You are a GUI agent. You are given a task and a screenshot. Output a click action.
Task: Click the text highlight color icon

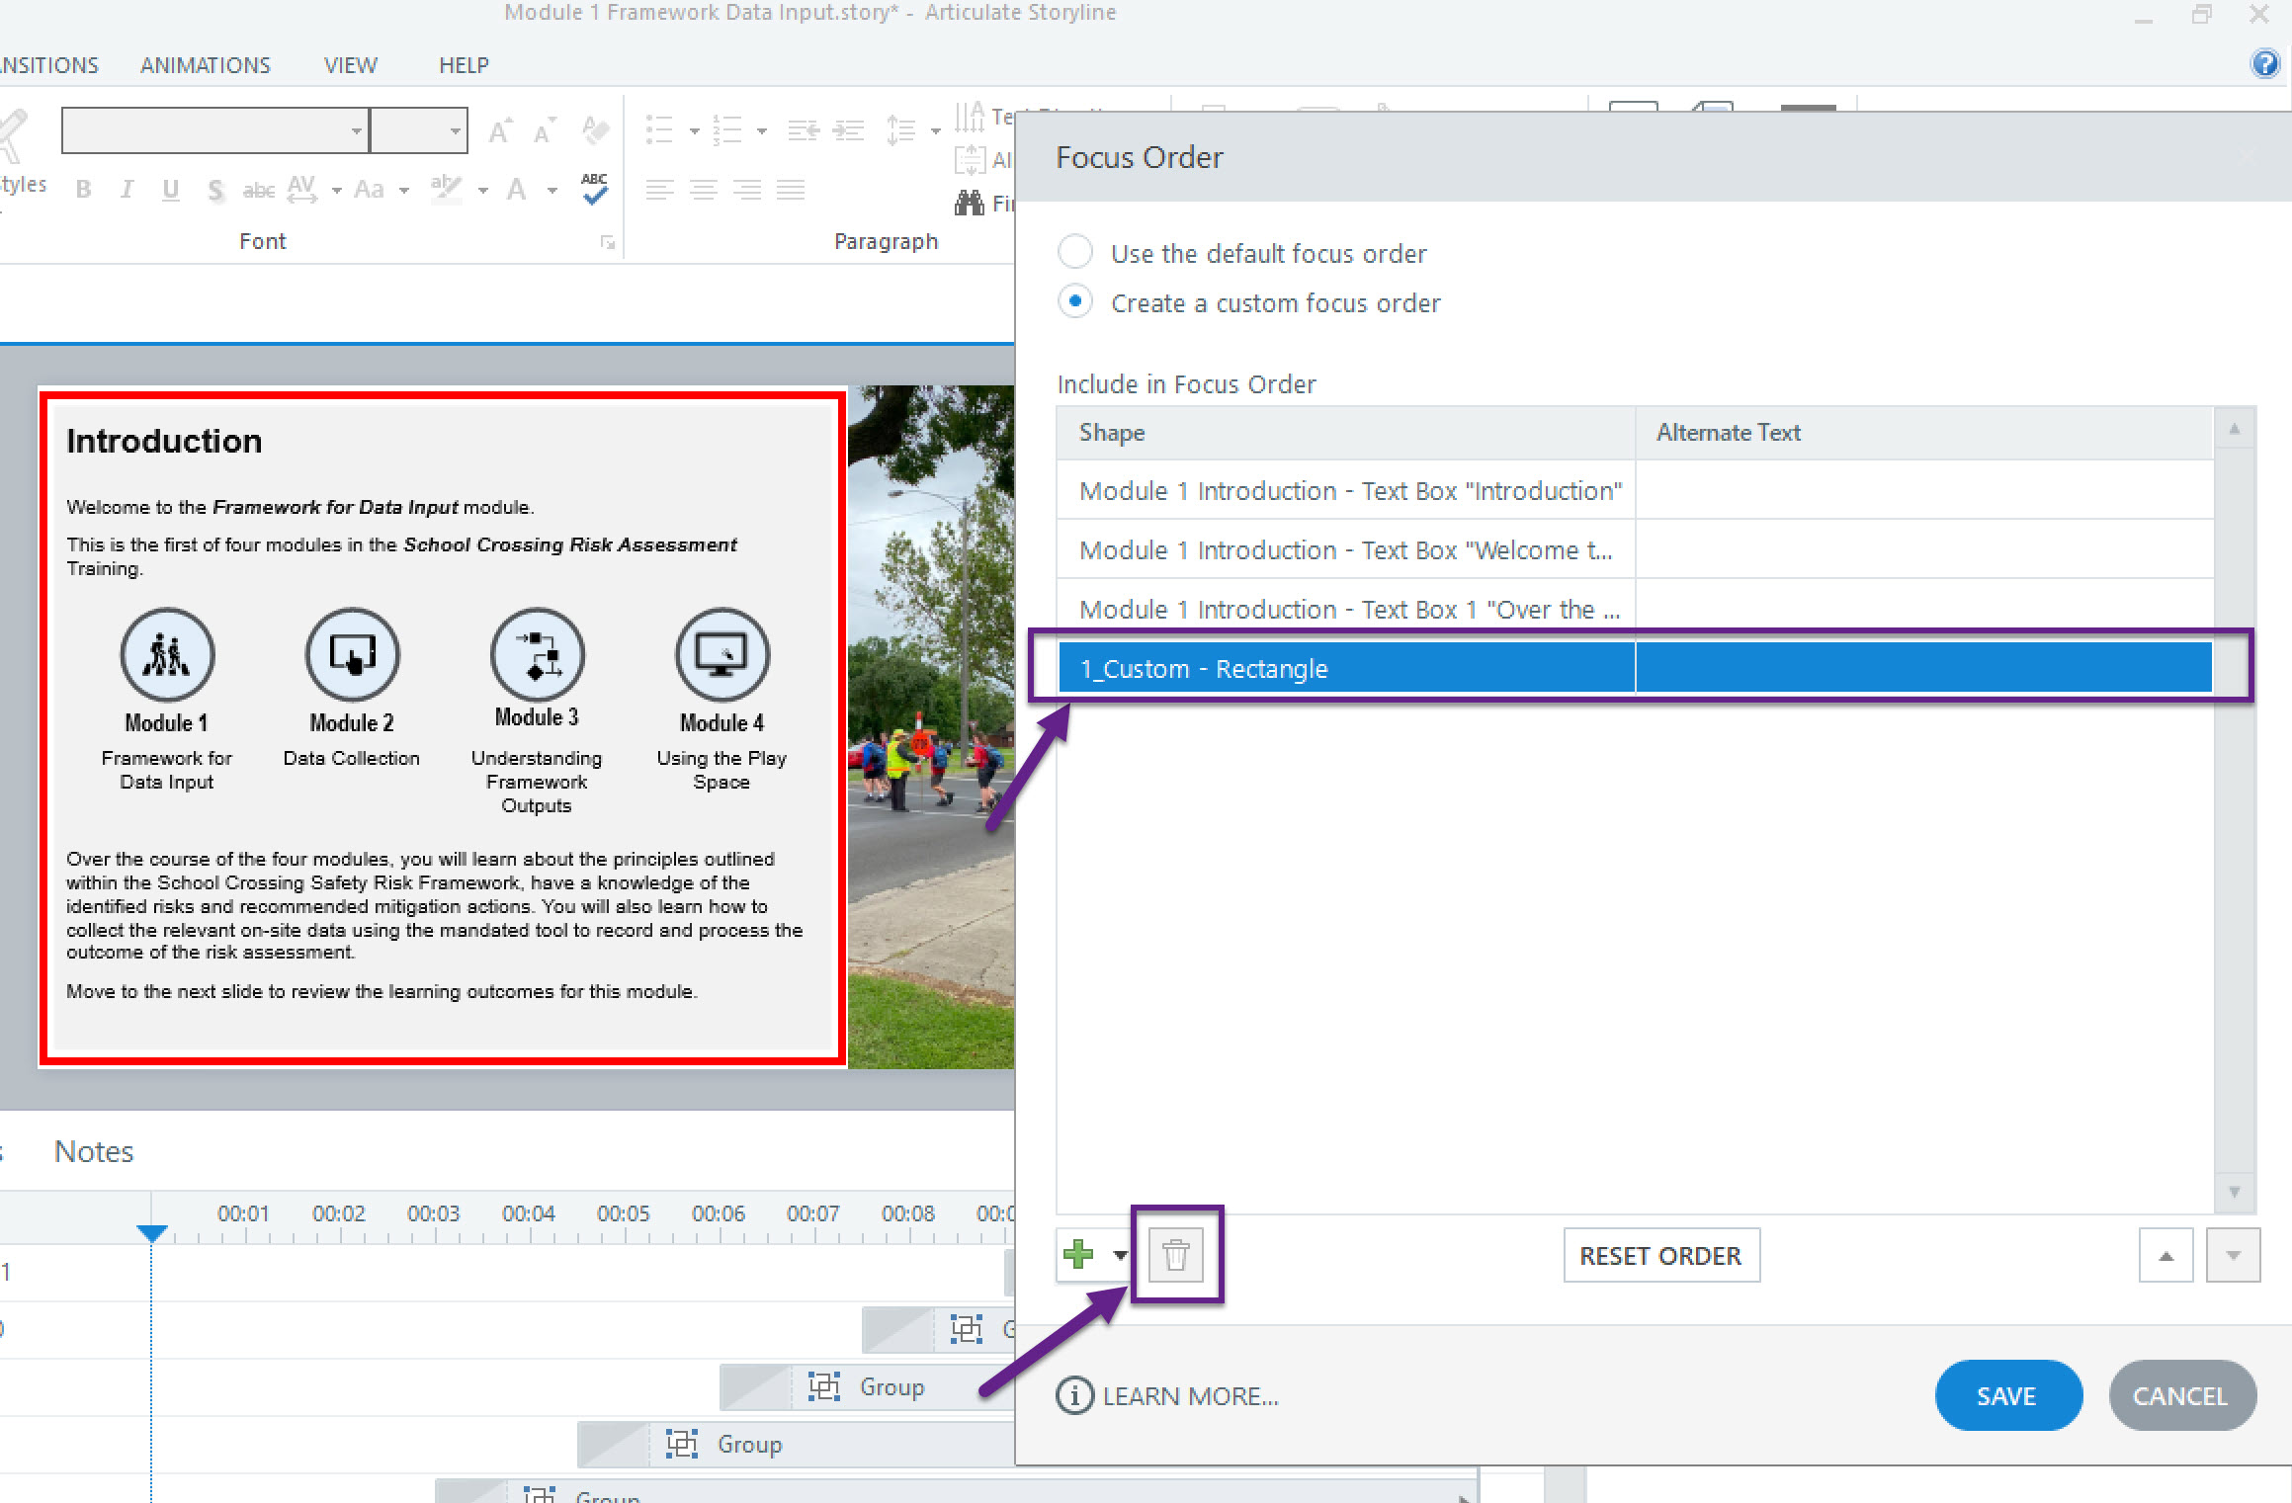(447, 189)
